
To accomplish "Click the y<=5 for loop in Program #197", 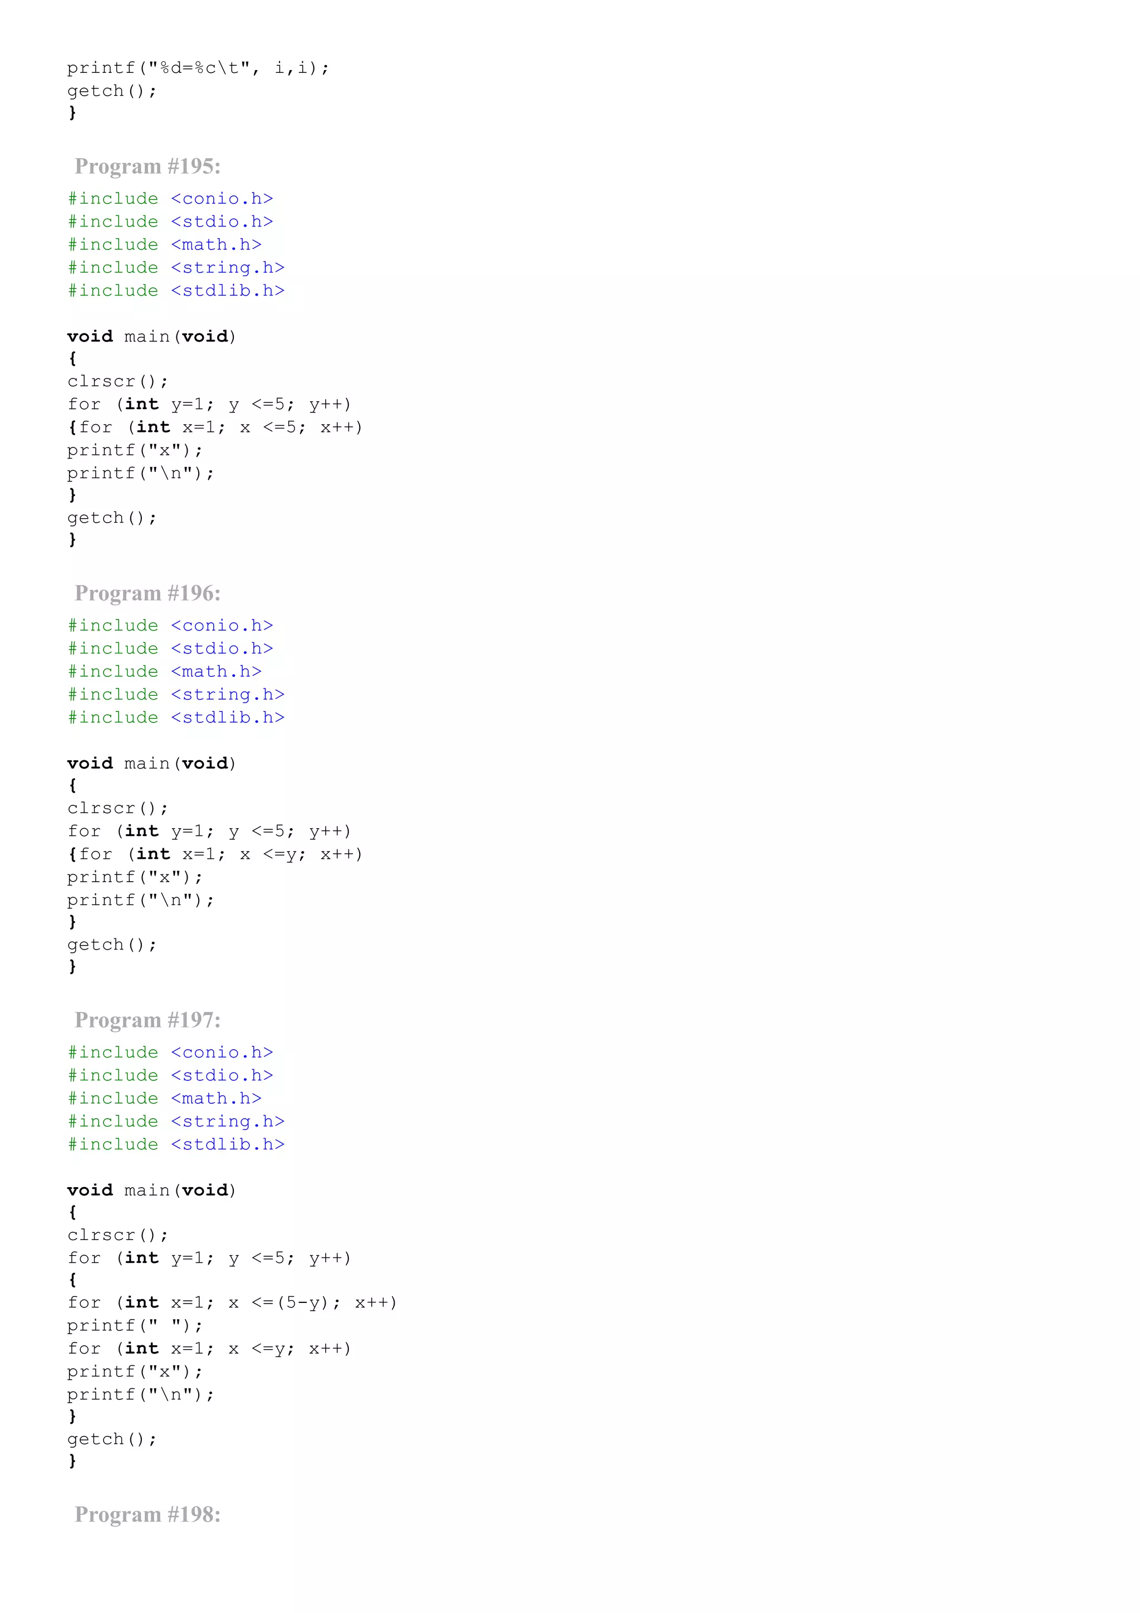I will coord(209,1258).
